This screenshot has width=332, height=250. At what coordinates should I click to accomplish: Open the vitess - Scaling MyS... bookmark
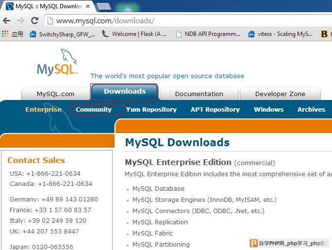click(280, 34)
